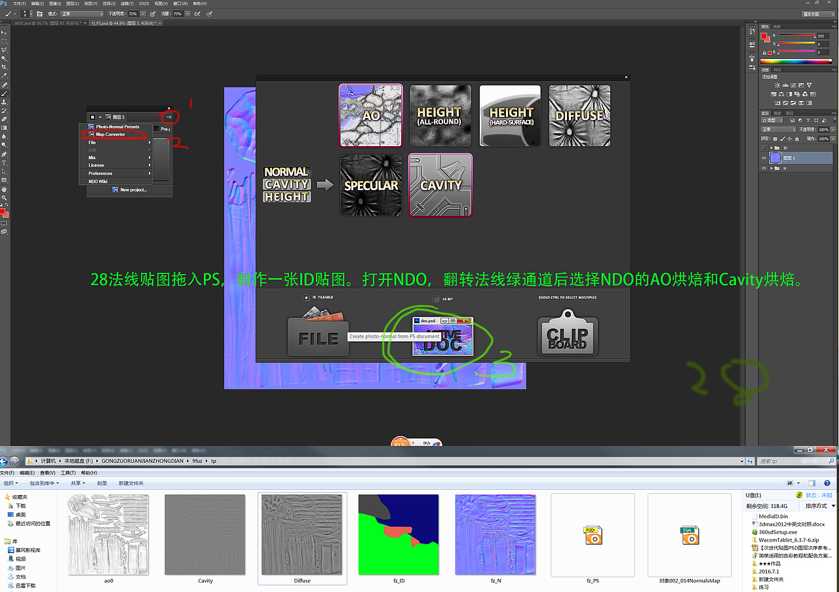Switch to the JAOC.psd document tab

(48, 23)
